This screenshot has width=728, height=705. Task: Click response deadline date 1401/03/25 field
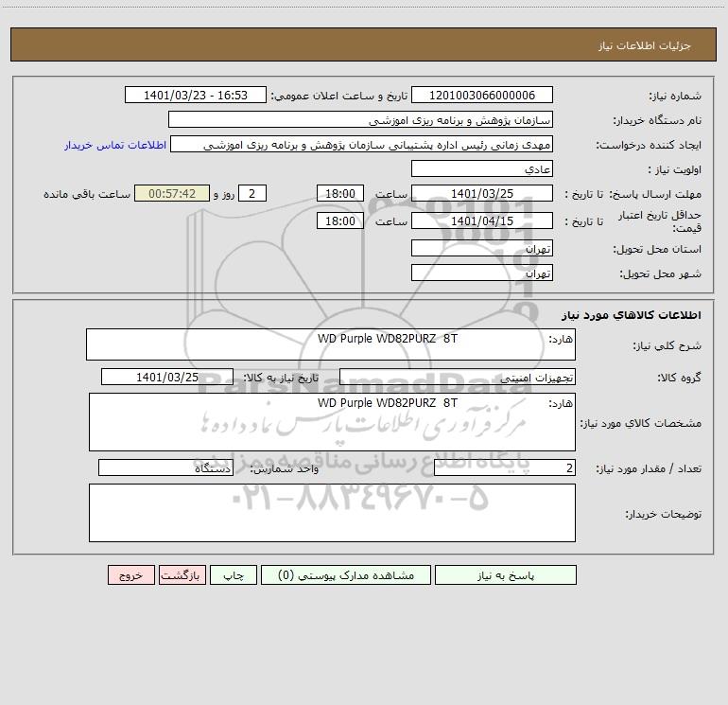point(482,193)
